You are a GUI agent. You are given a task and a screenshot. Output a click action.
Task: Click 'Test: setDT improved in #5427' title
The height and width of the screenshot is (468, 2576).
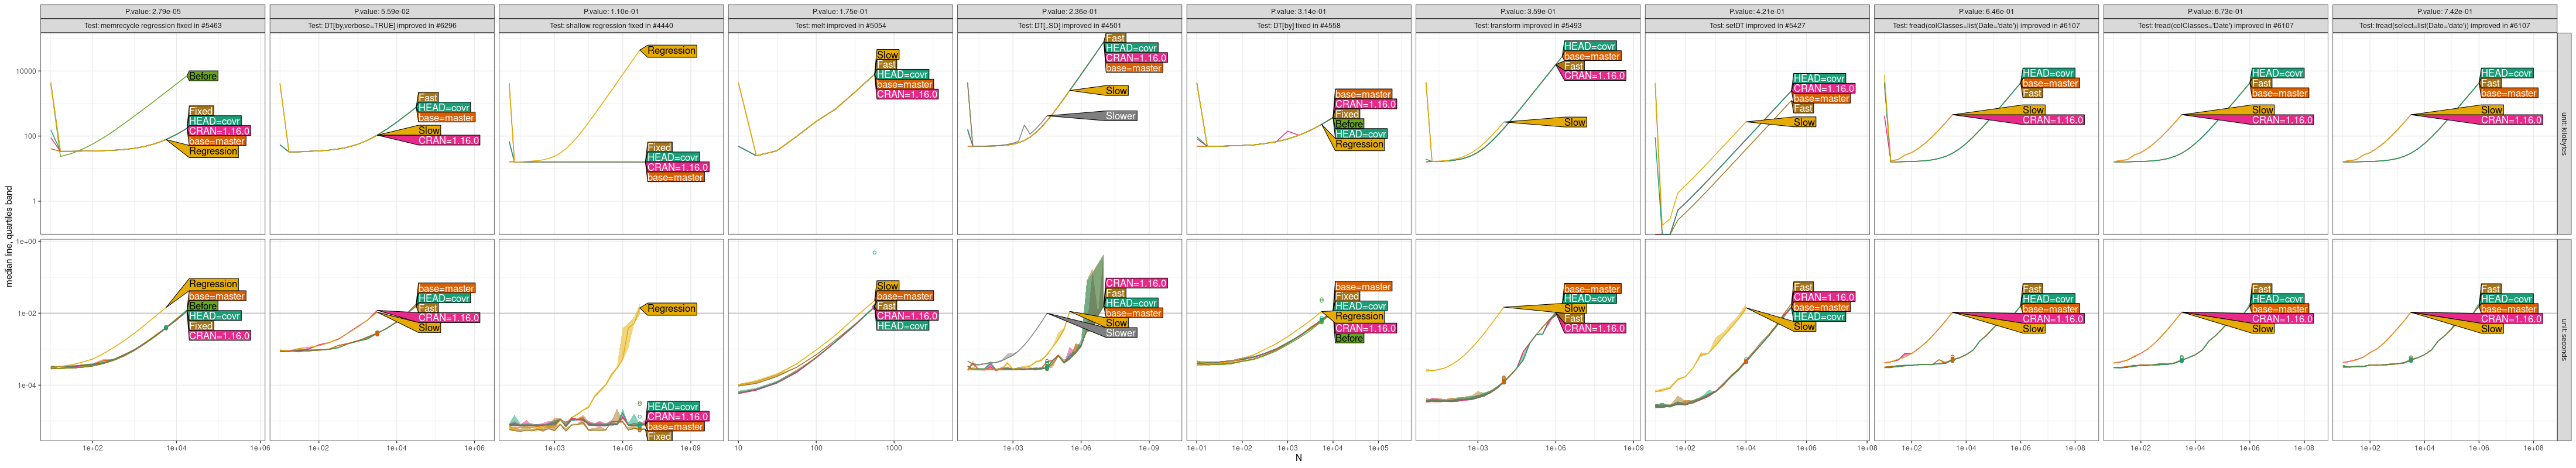tap(1756, 26)
